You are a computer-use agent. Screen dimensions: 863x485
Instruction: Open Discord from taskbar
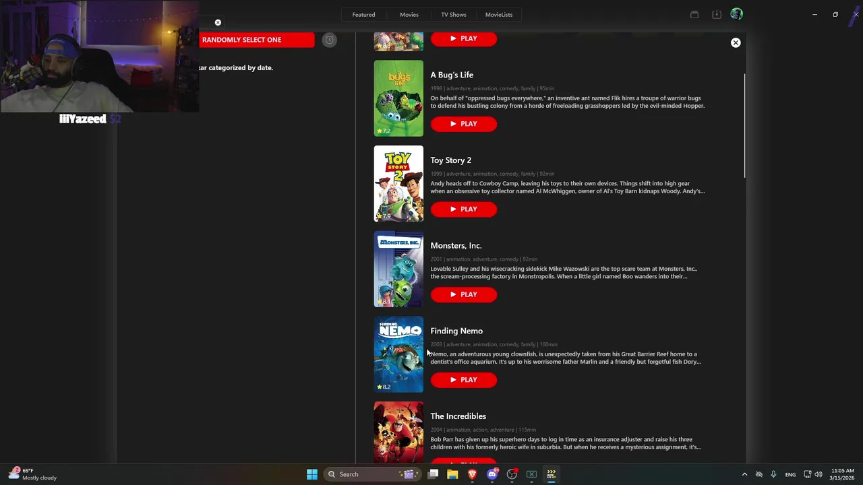pos(492,474)
